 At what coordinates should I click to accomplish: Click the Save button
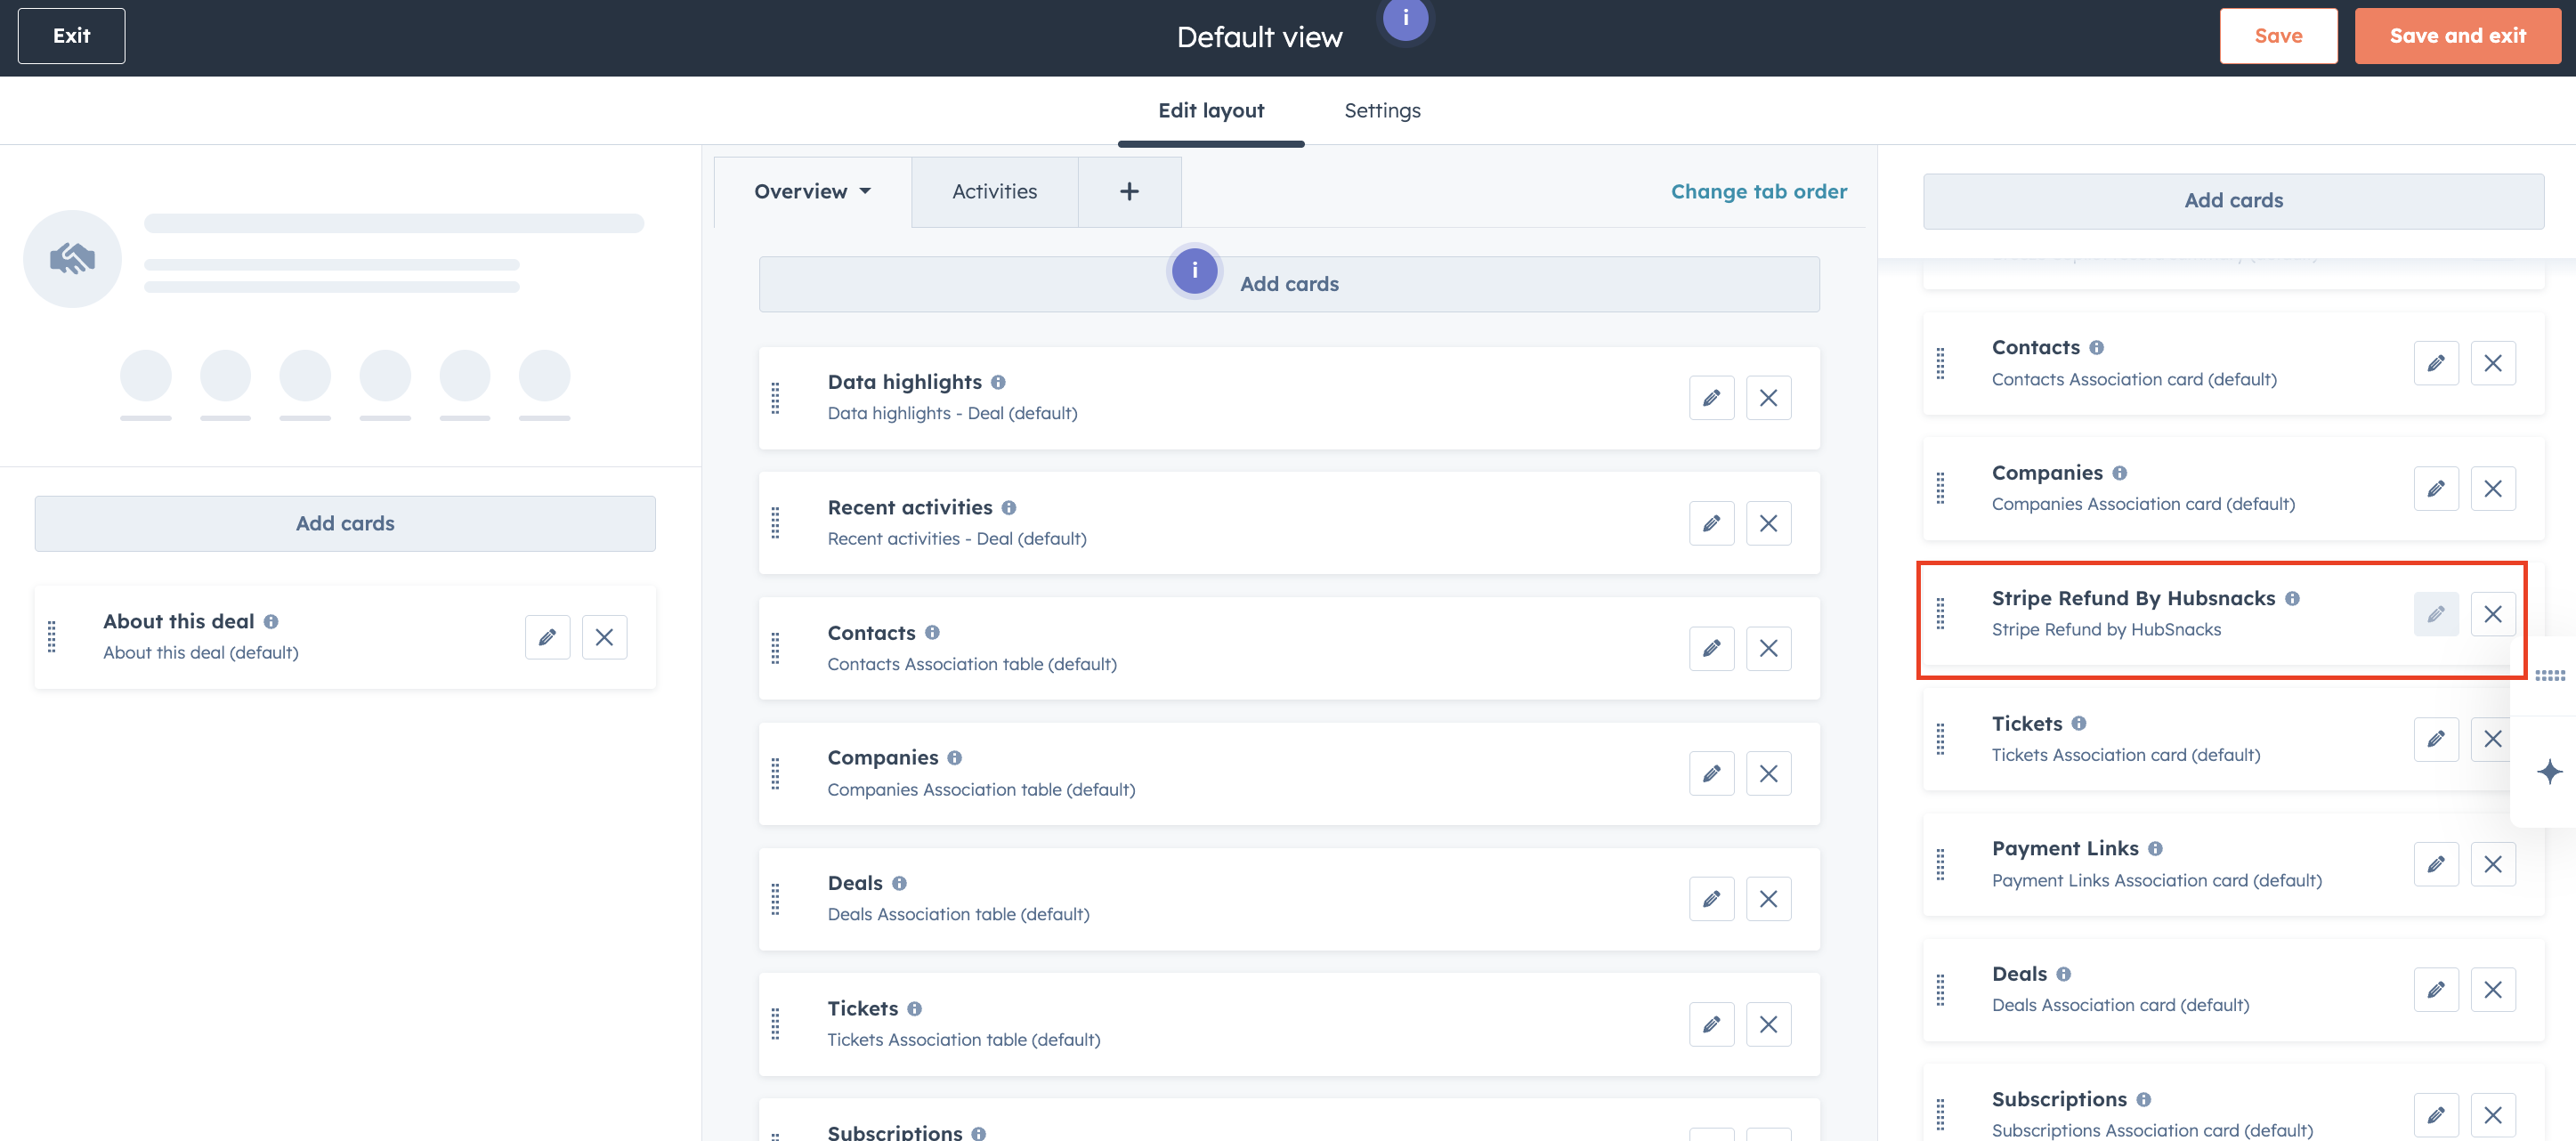point(2278,36)
